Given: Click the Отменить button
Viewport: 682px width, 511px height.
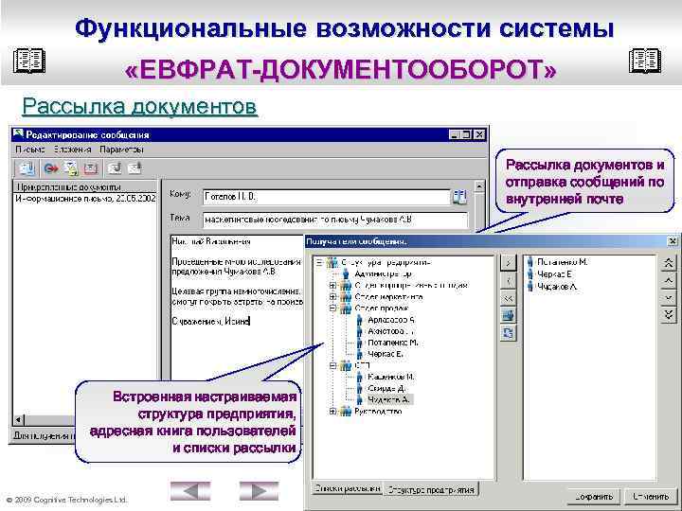Looking at the screenshot, I should coord(651,497).
